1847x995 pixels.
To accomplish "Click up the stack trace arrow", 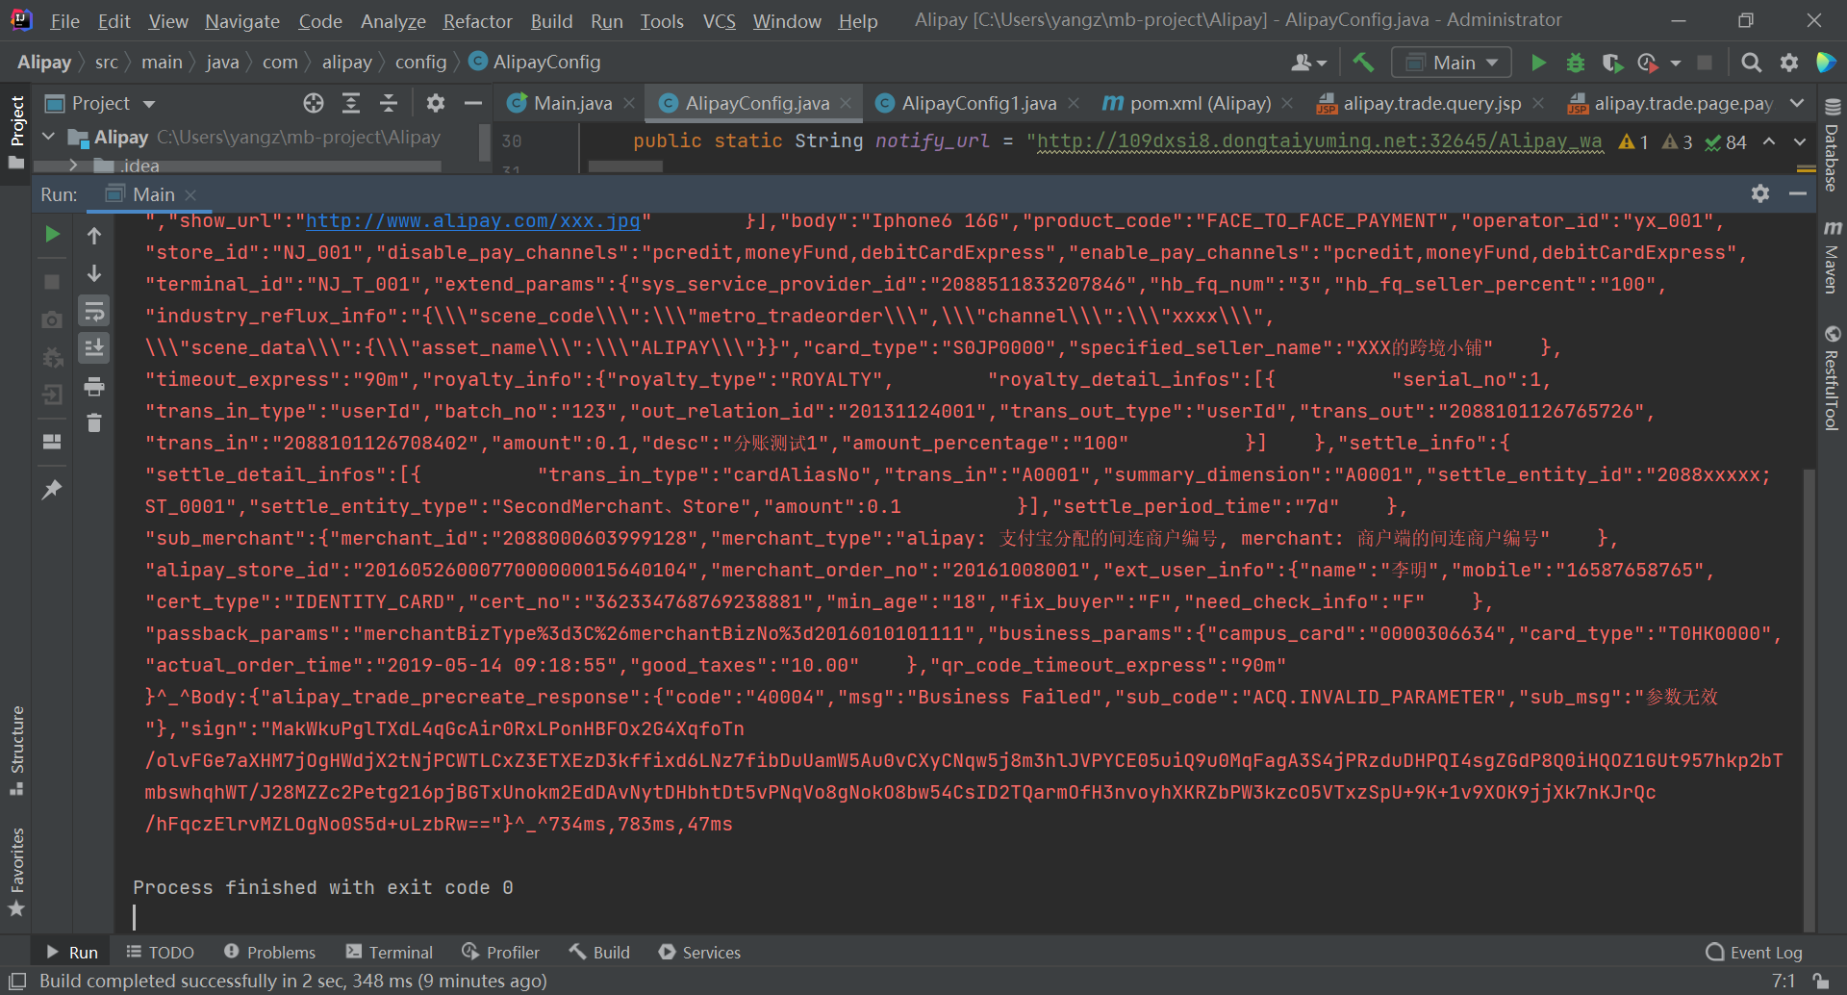I will pyautogui.click(x=94, y=235).
